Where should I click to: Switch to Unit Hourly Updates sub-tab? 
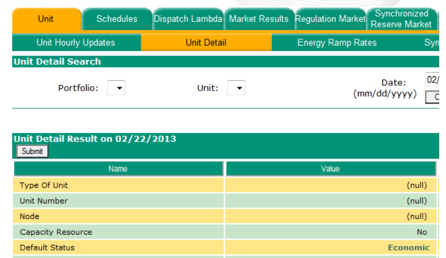click(x=76, y=43)
